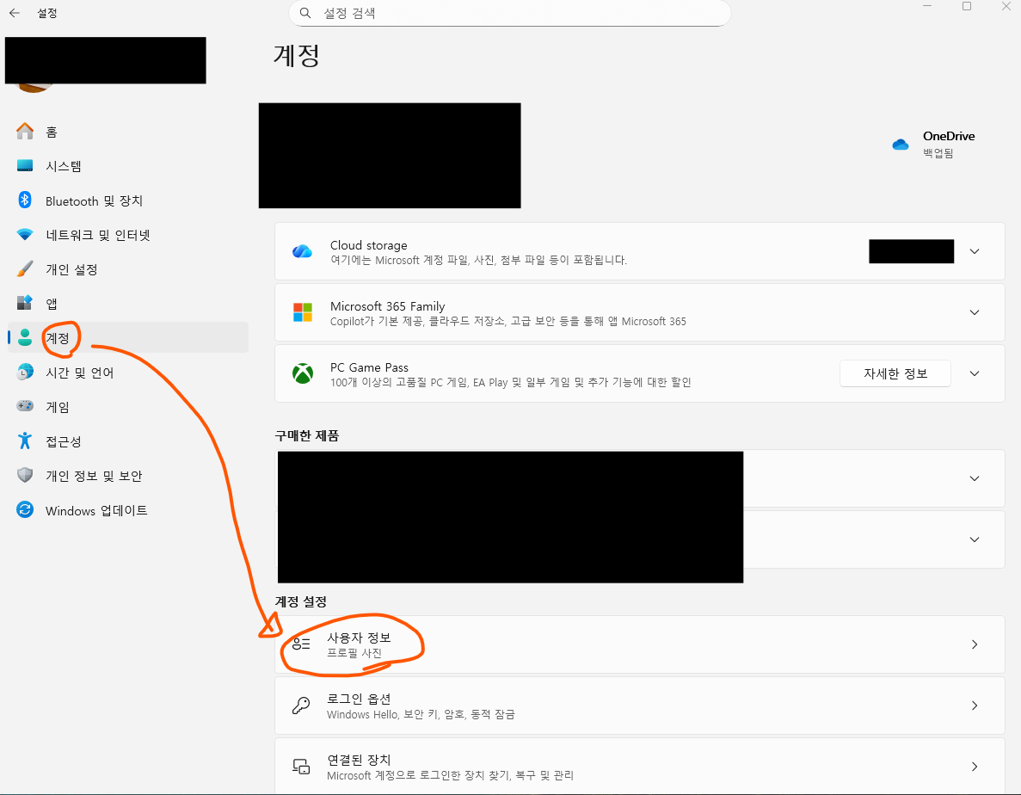Image resolution: width=1021 pixels, height=795 pixels.
Task: Go to Bluetooth 및 장치
Action: [x=94, y=200]
